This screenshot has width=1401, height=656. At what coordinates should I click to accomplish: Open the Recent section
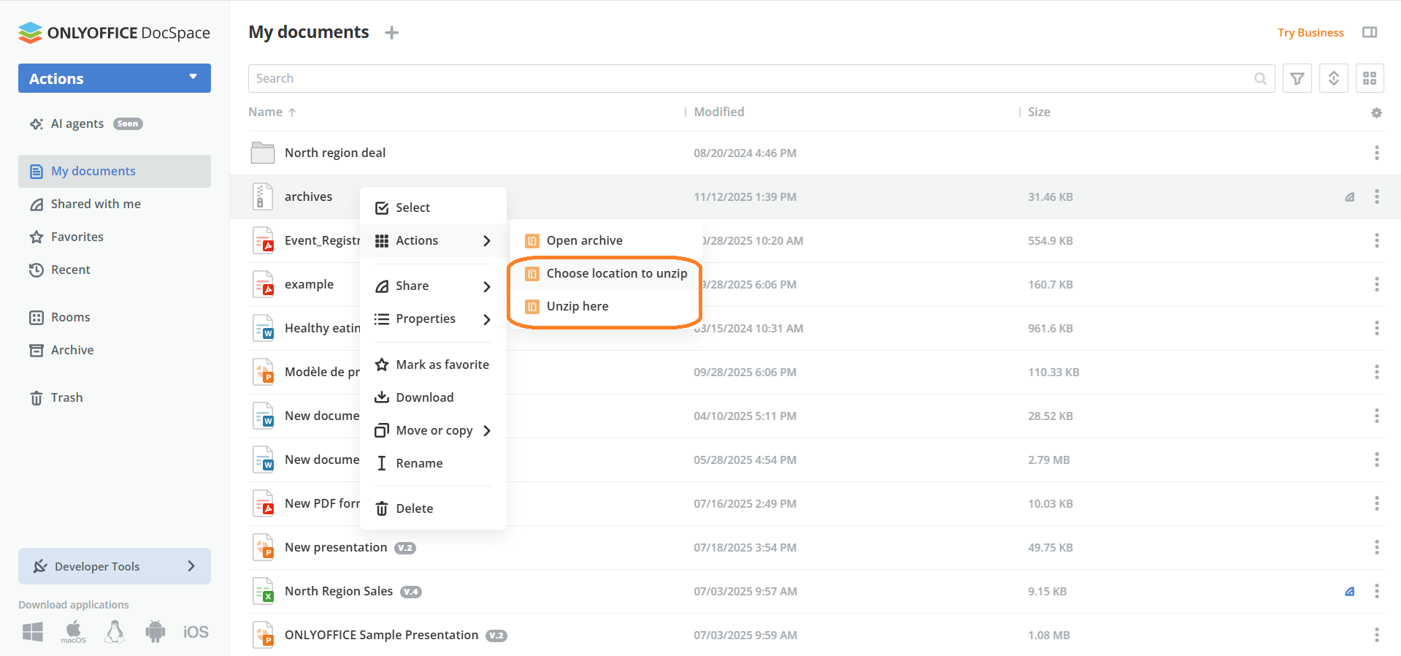(115, 270)
